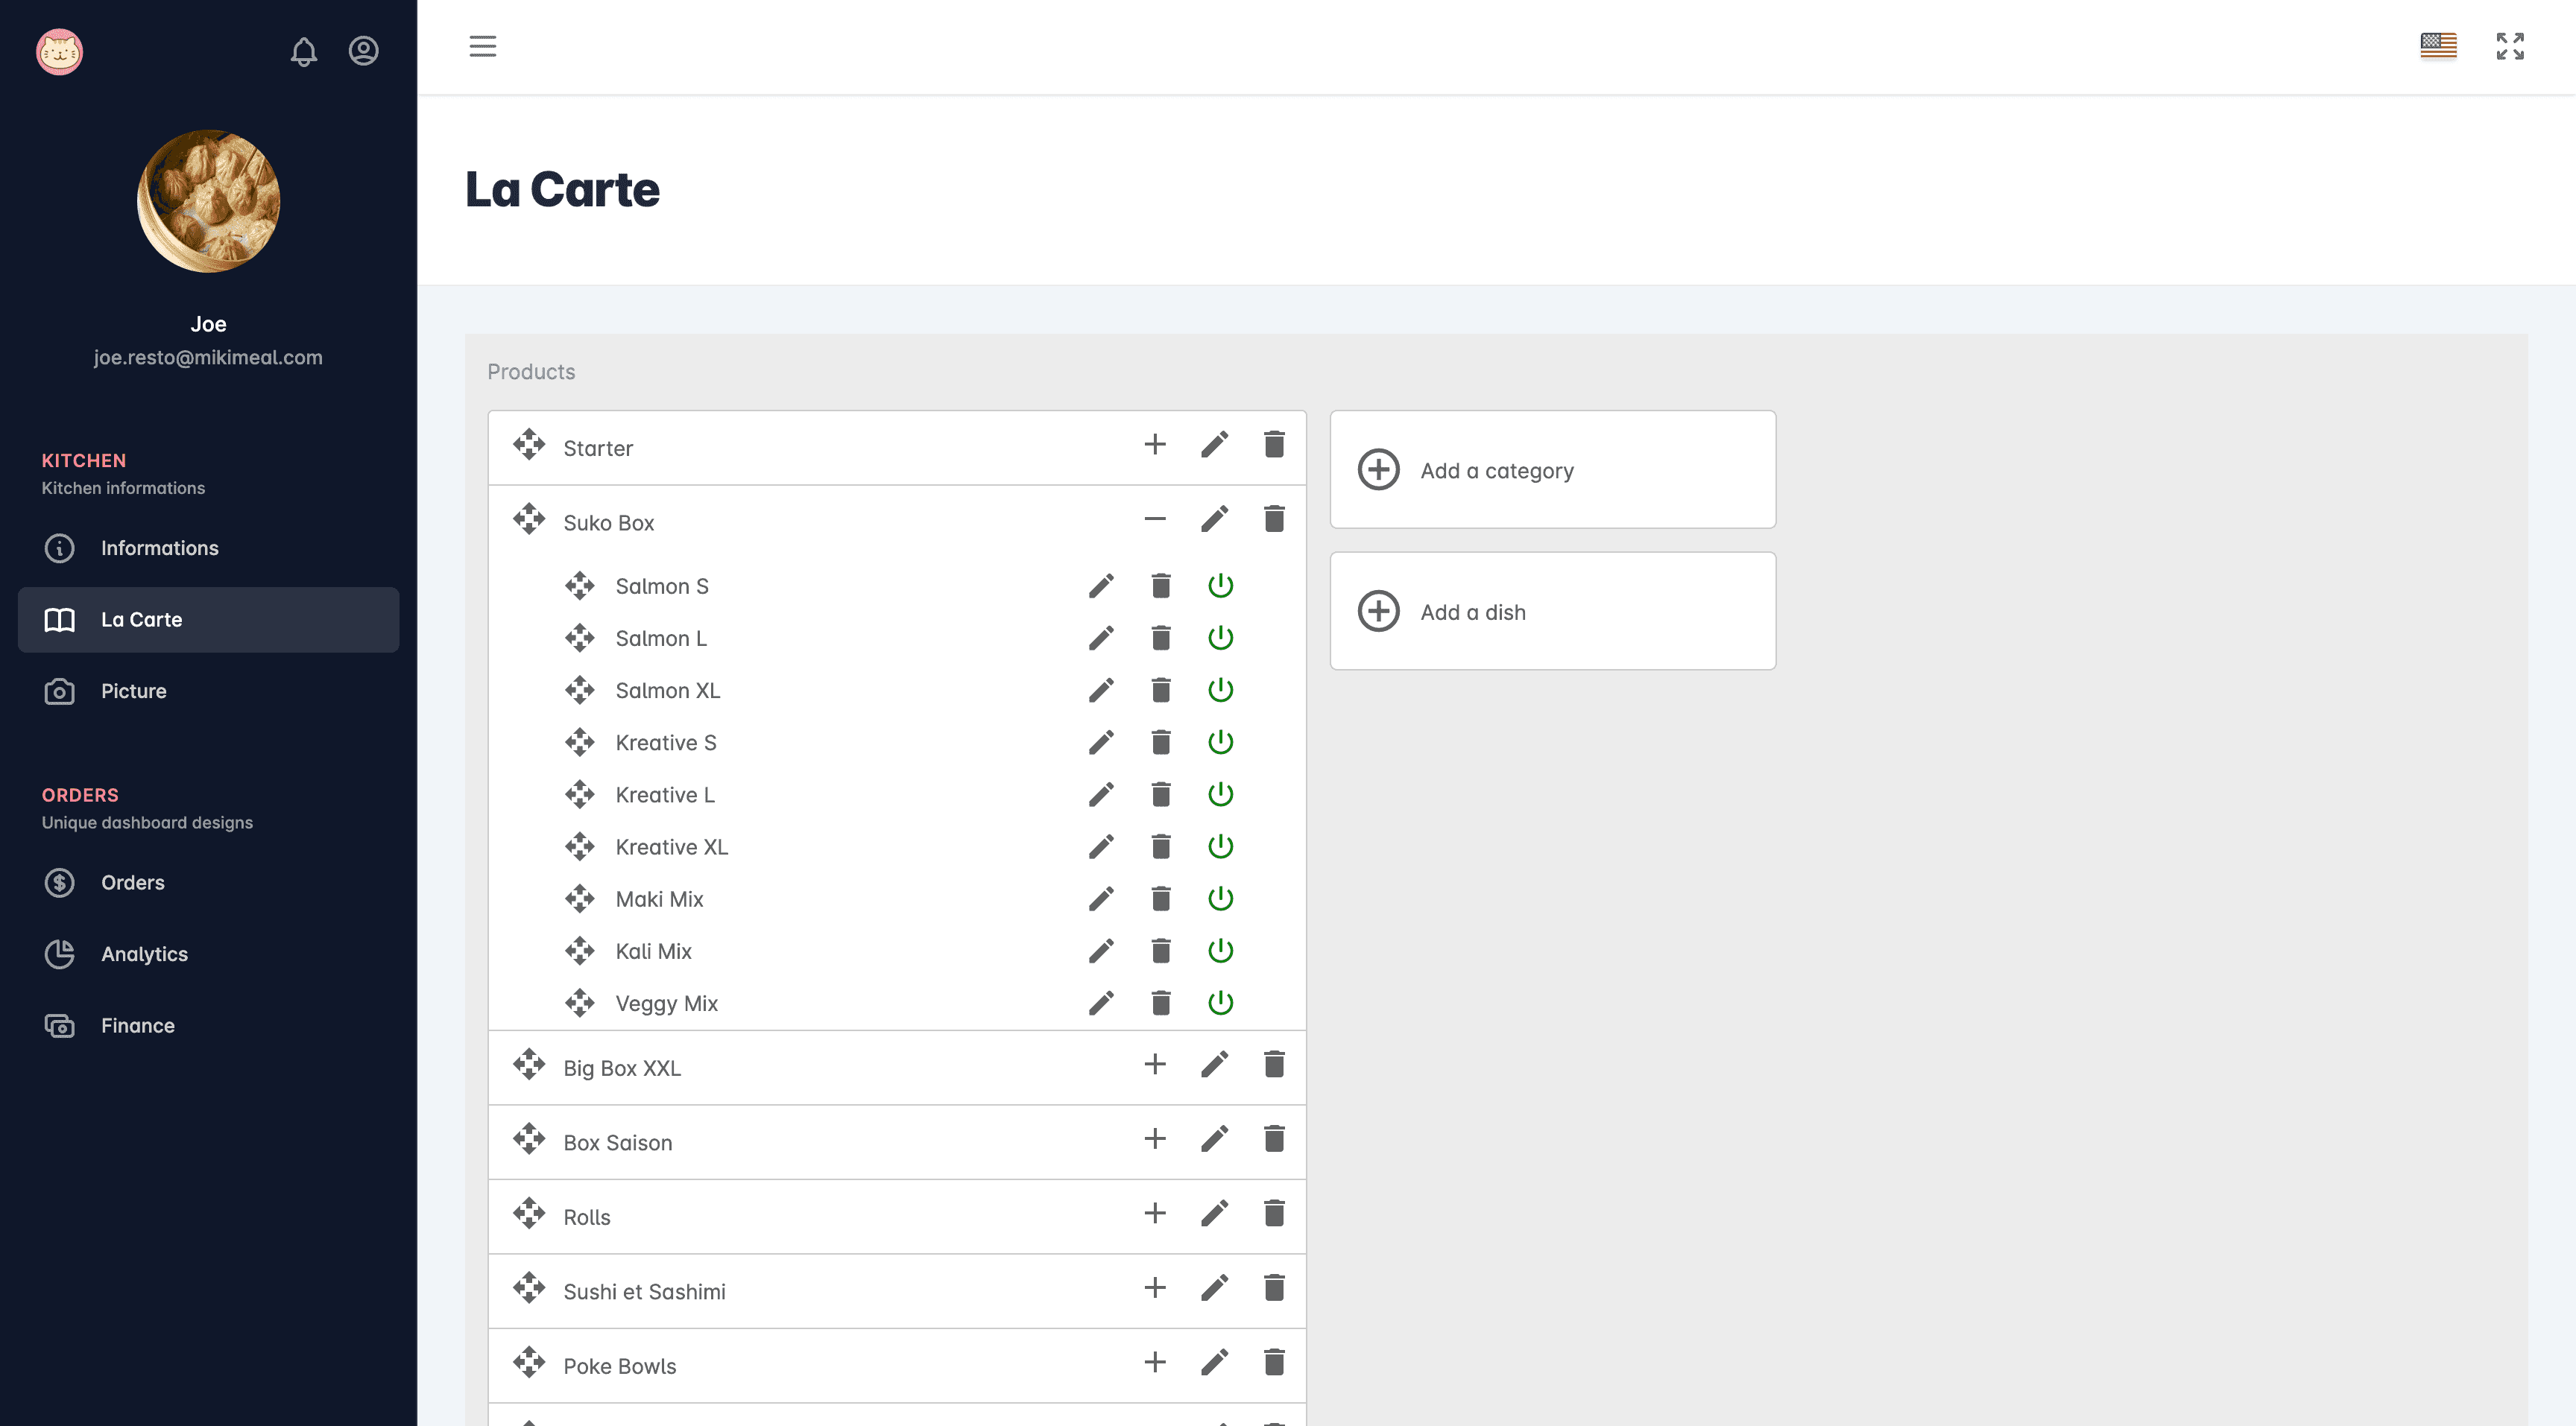The image size is (2576, 1426).
Task: Click the edit icon for Sushi et Sashimi
Action: coord(1215,1287)
